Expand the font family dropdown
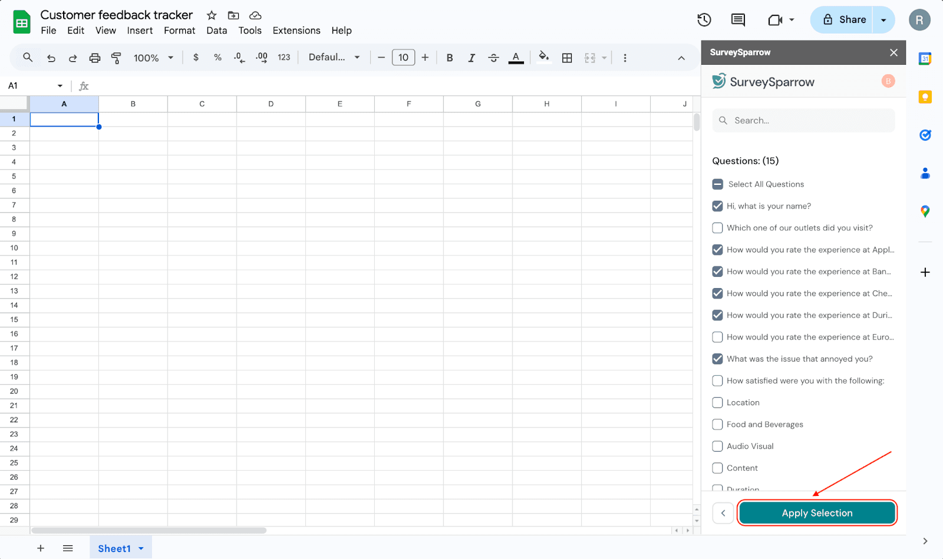Image resolution: width=943 pixels, height=559 pixels. [x=334, y=58]
